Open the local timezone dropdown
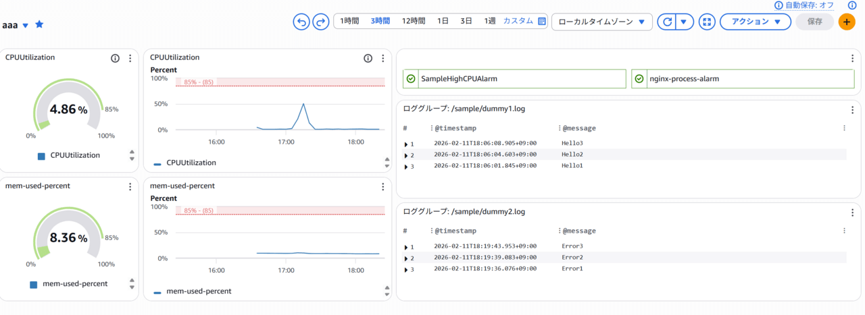Screen dimensions: 865x315 tap(601, 22)
